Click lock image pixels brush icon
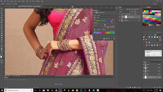Viewport: 163px width, 92px height. (x=124, y=14)
